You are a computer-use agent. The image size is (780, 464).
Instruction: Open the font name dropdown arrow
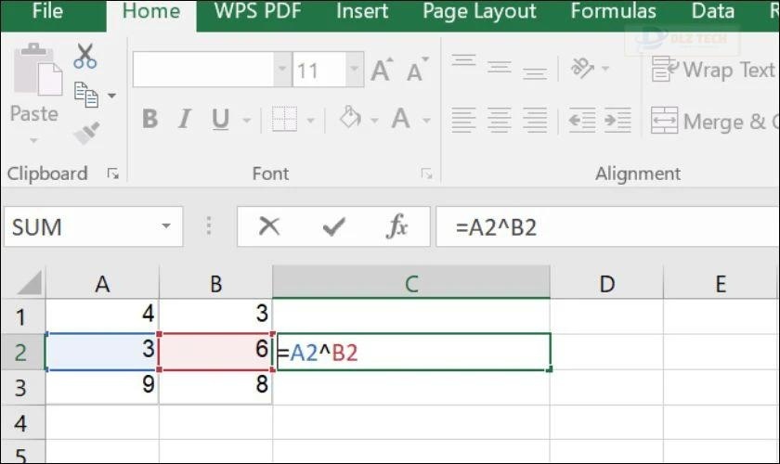coord(282,71)
